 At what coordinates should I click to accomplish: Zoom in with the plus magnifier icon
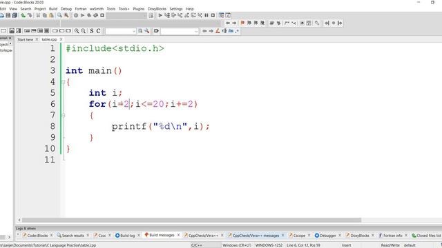(x=77, y=31)
